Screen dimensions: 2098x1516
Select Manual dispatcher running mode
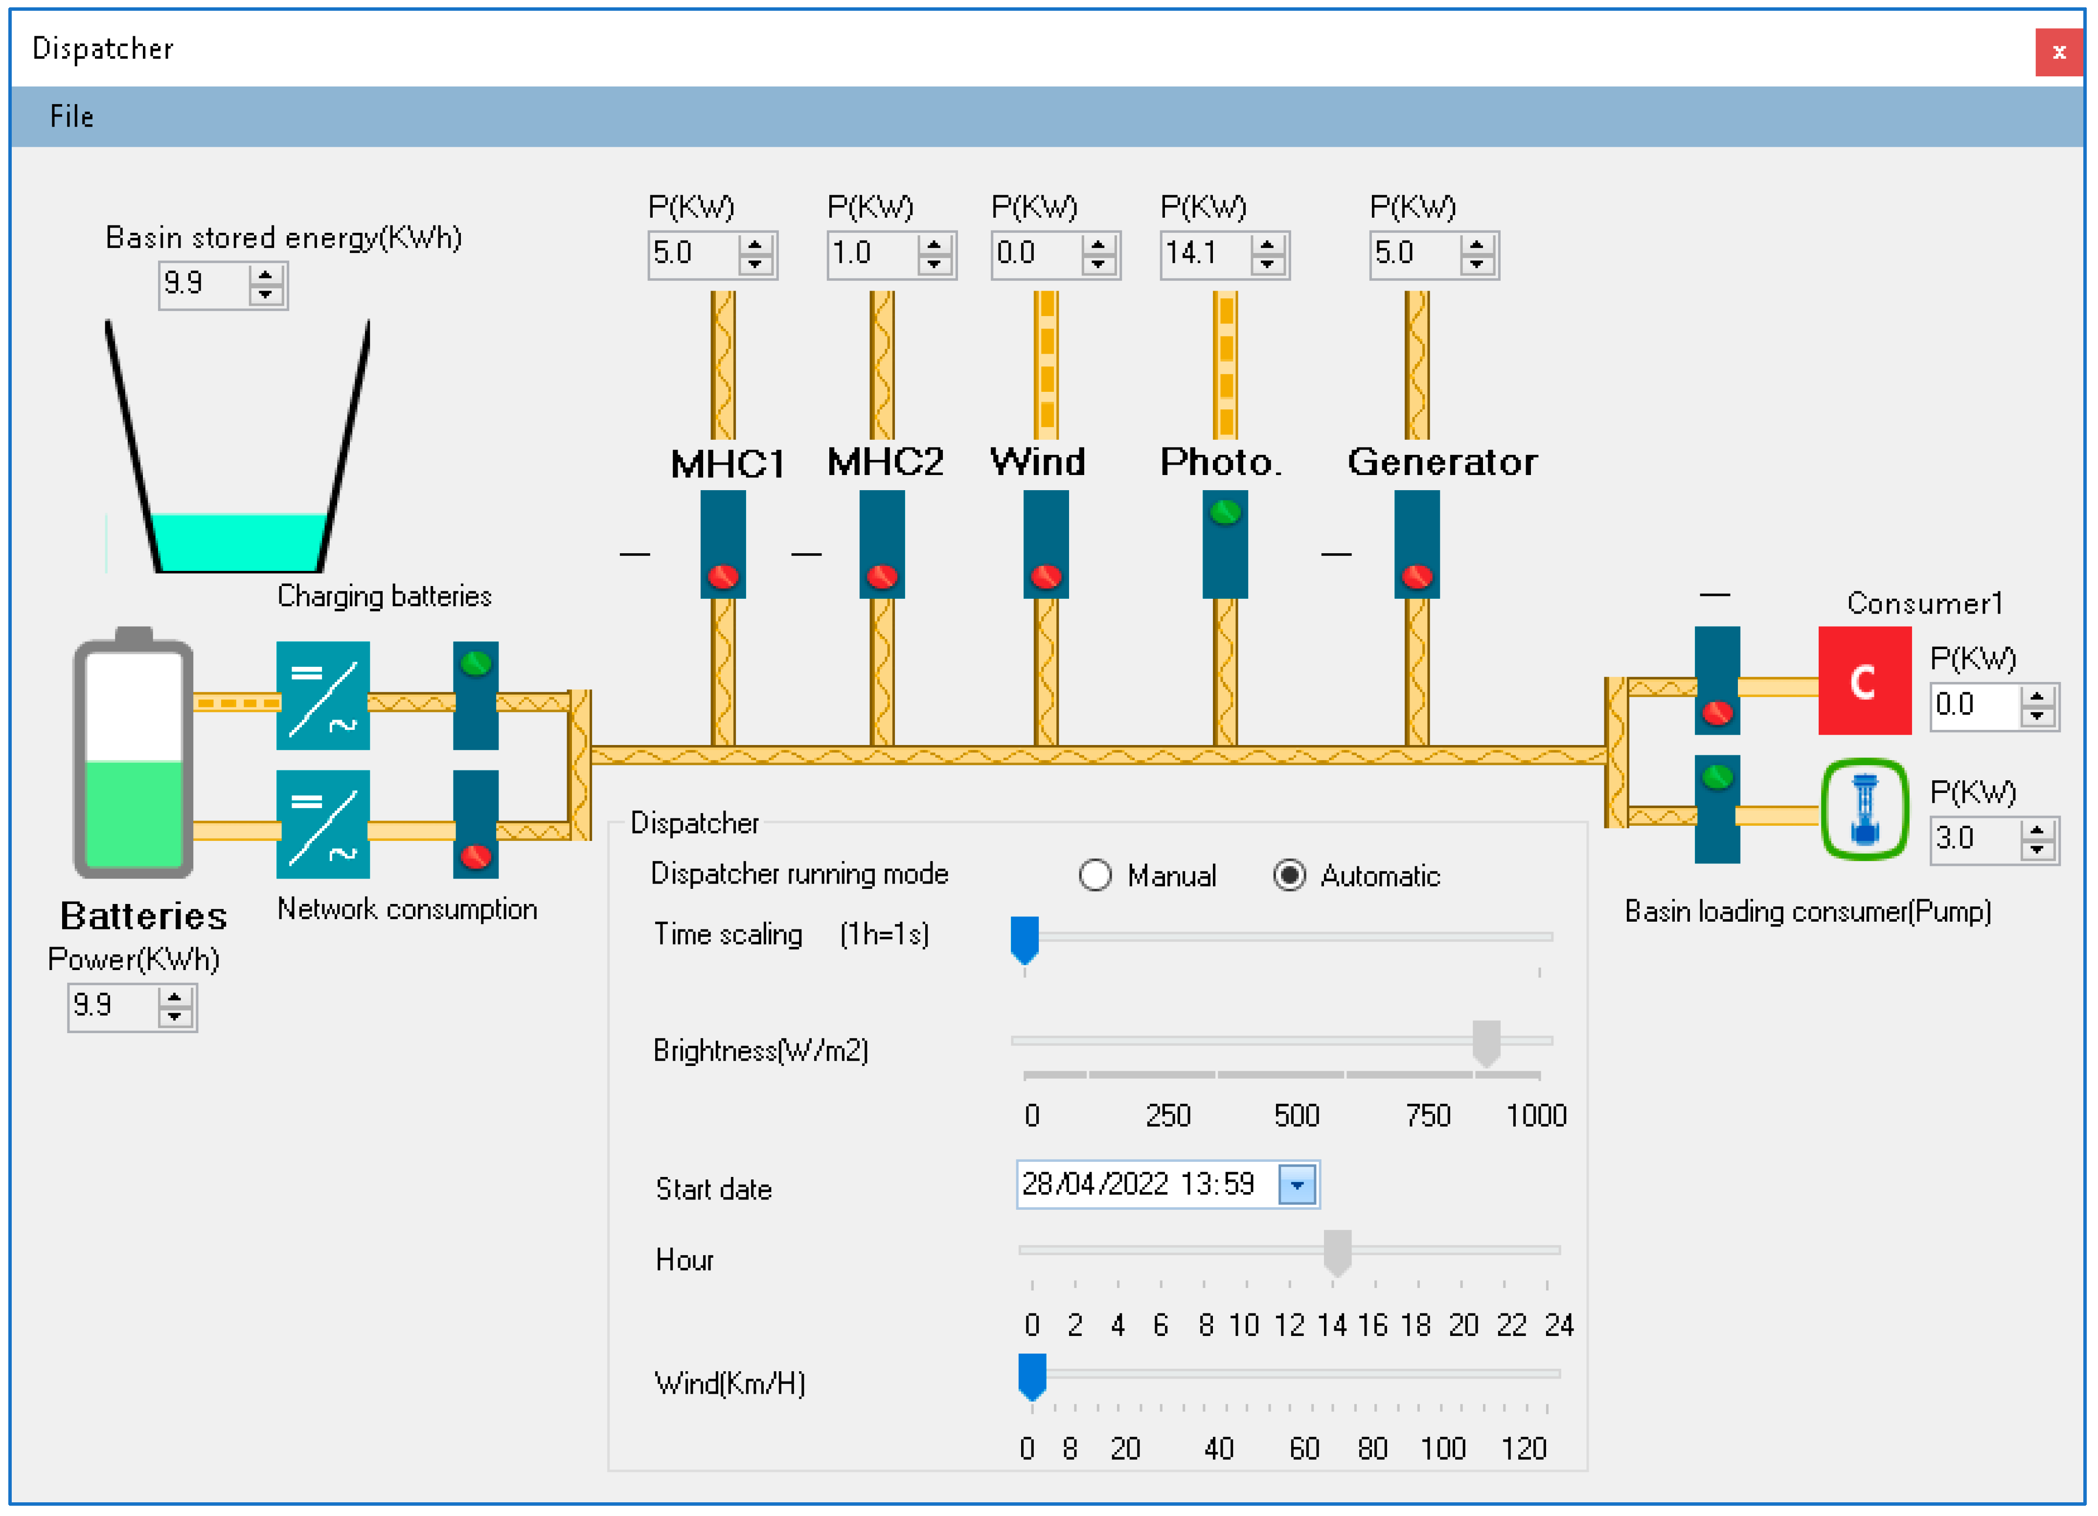[1095, 875]
